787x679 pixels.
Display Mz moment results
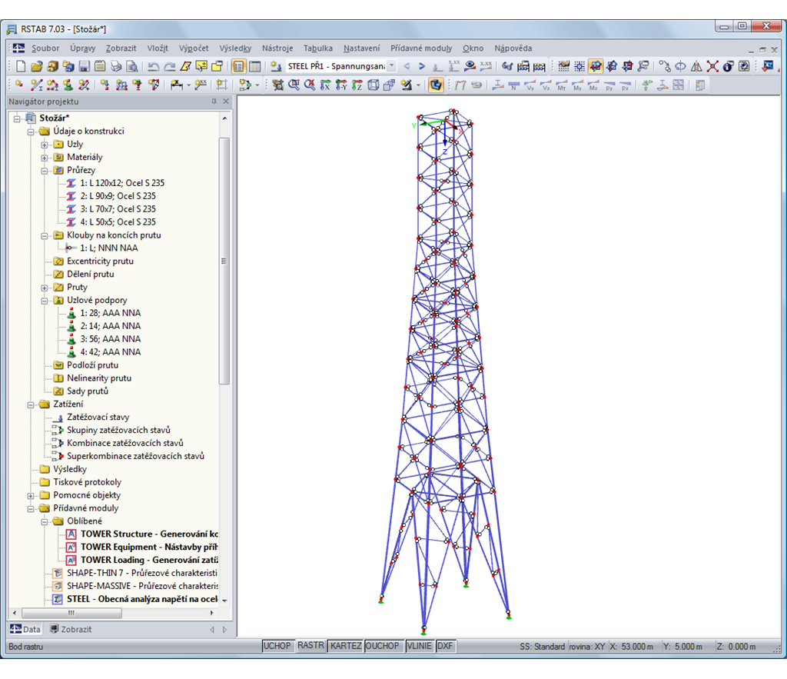[593, 85]
